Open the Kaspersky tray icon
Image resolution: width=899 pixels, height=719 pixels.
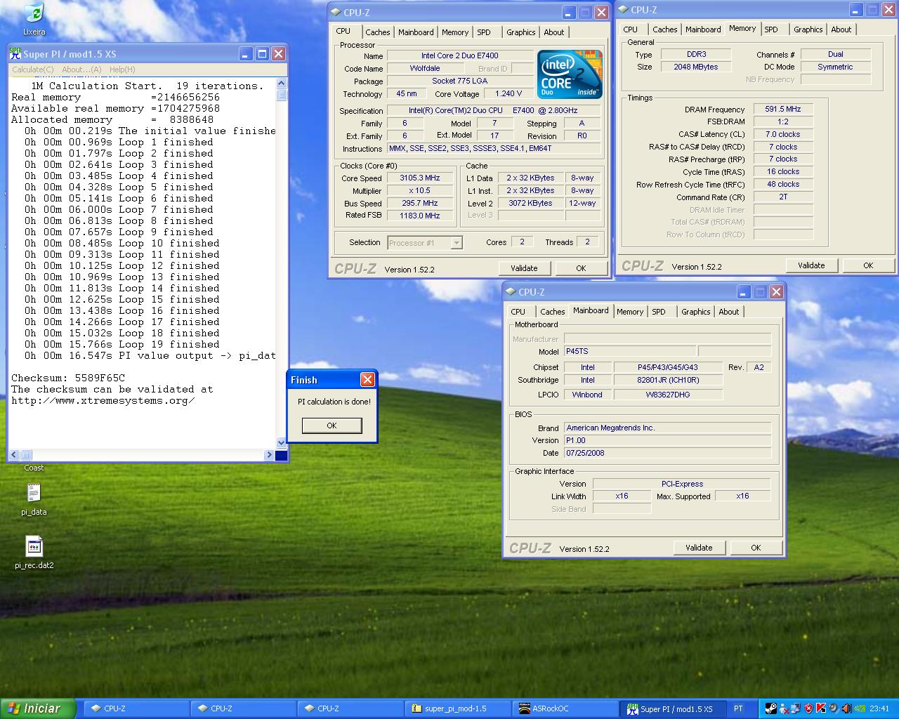point(821,708)
